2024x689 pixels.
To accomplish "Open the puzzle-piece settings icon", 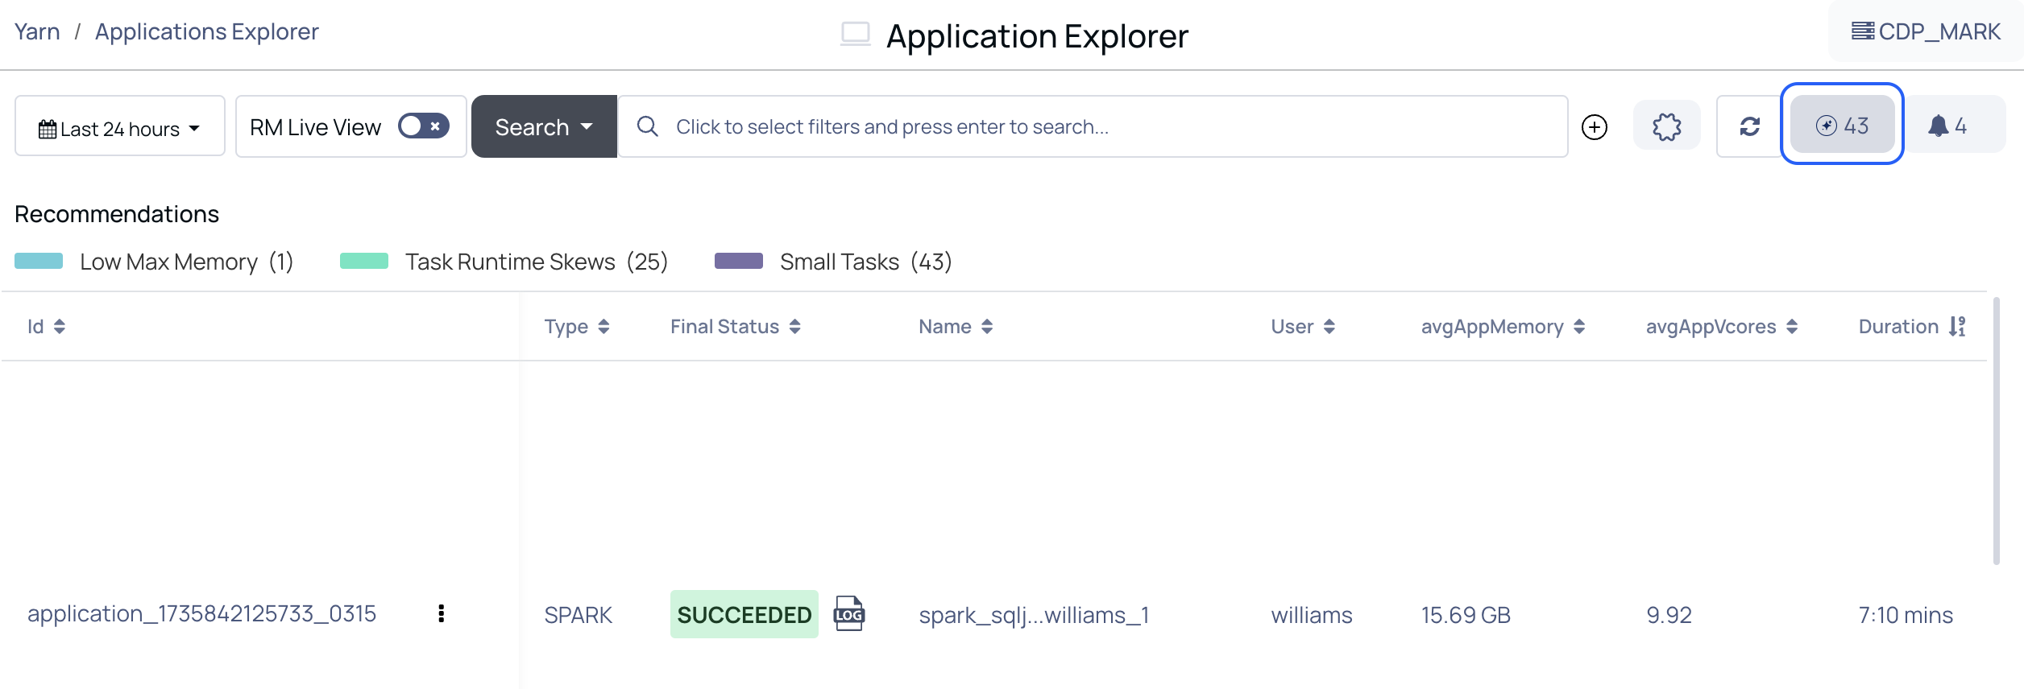I will coord(1666,126).
